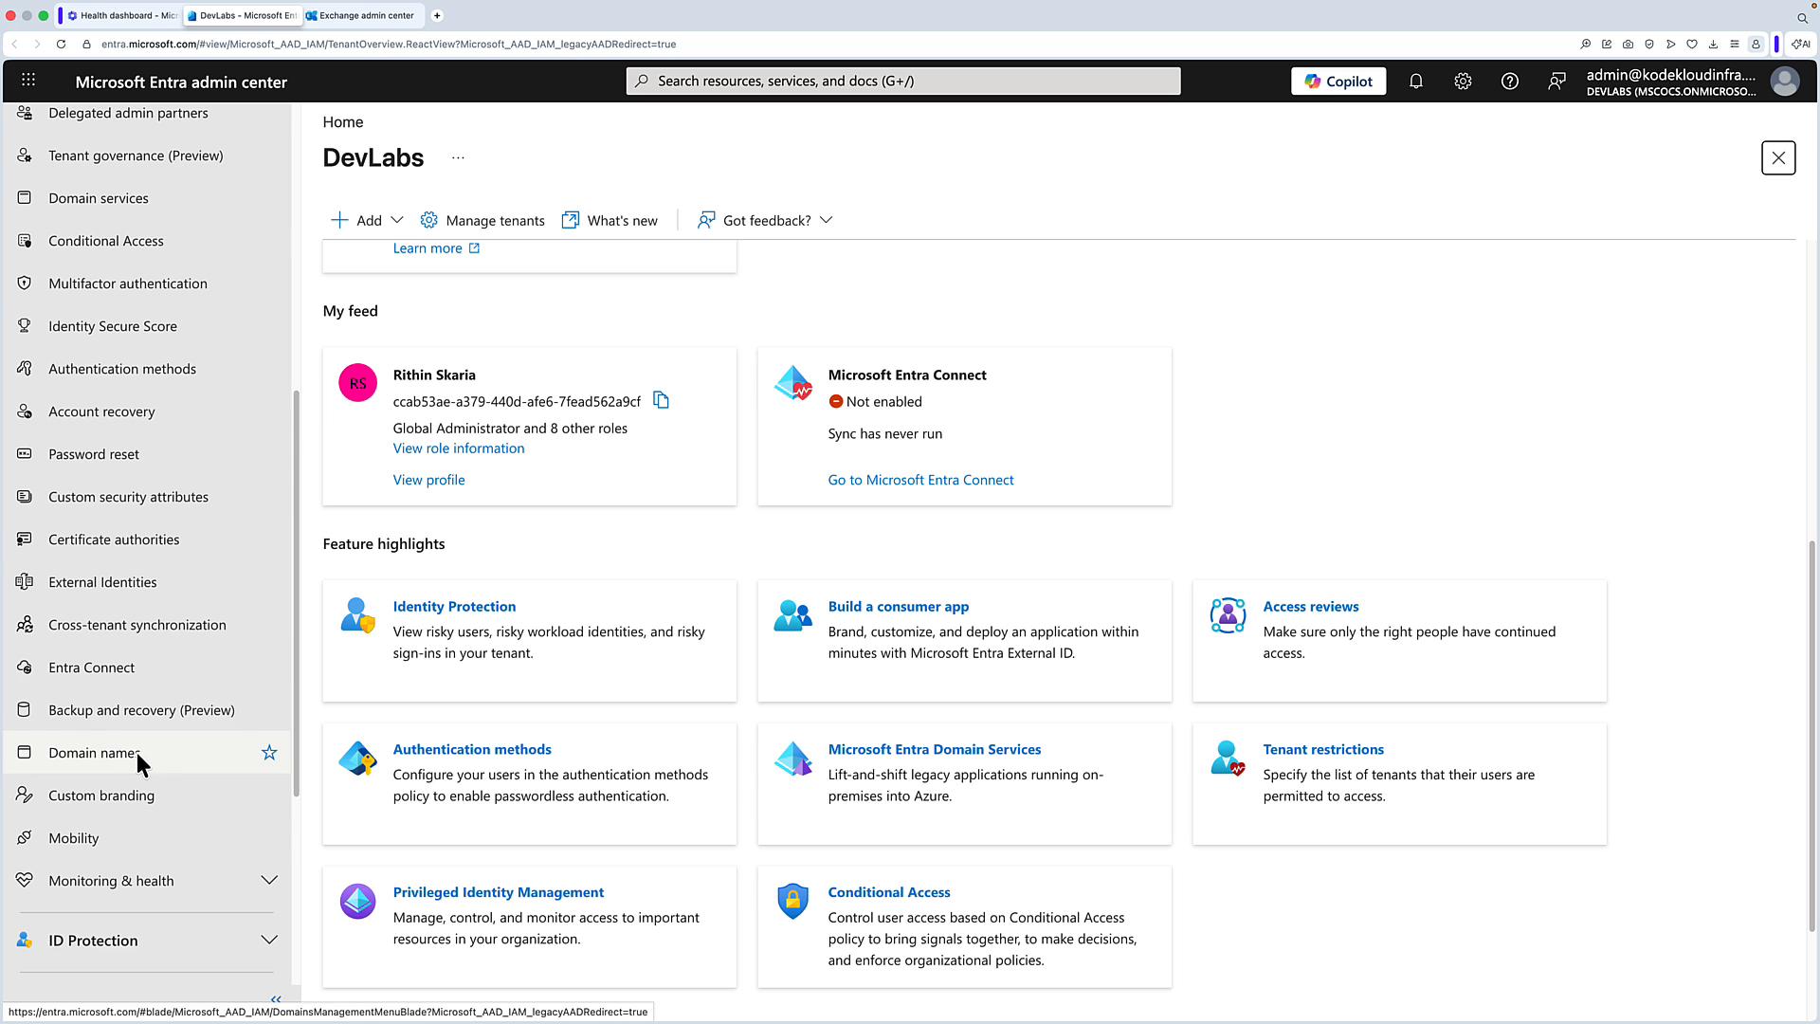Click the Home breadcrumb
The width and height of the screenshot is (1820, 1024).
point(342,122)
